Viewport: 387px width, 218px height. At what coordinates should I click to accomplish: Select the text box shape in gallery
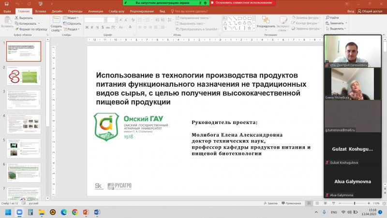[x=225, y=18]
